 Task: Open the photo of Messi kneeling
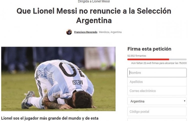click(58, 79)
